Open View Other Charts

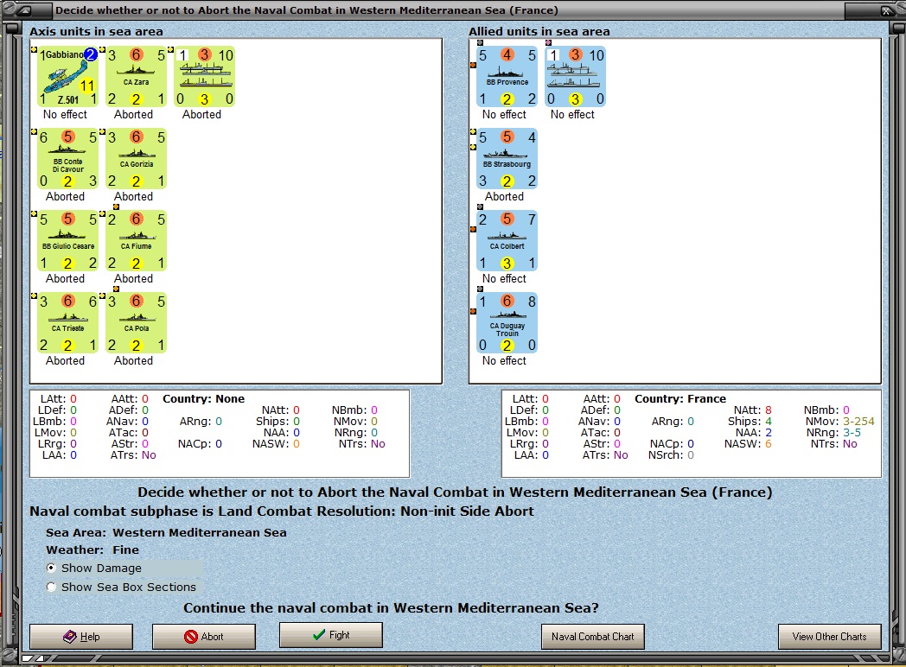pyautogui.click(x=830, y=637)
